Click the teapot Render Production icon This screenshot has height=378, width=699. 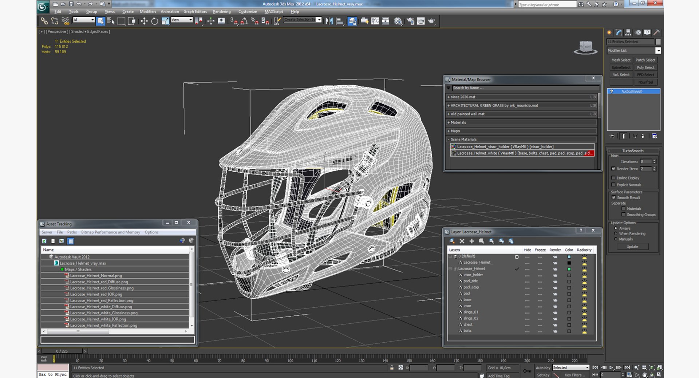click(x=431, y=21)
